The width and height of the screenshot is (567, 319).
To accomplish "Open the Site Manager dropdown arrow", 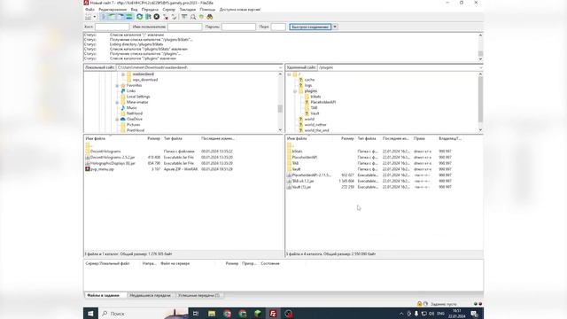I will coord(95,17).
